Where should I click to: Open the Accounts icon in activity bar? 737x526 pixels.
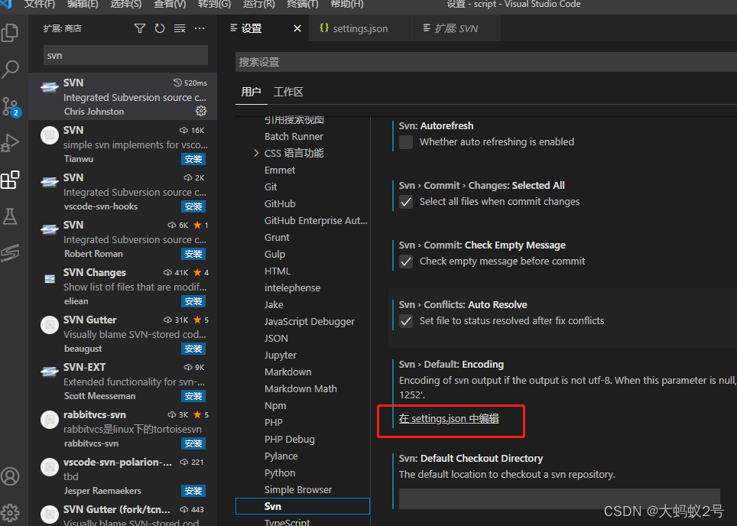(x=10, y=476)
